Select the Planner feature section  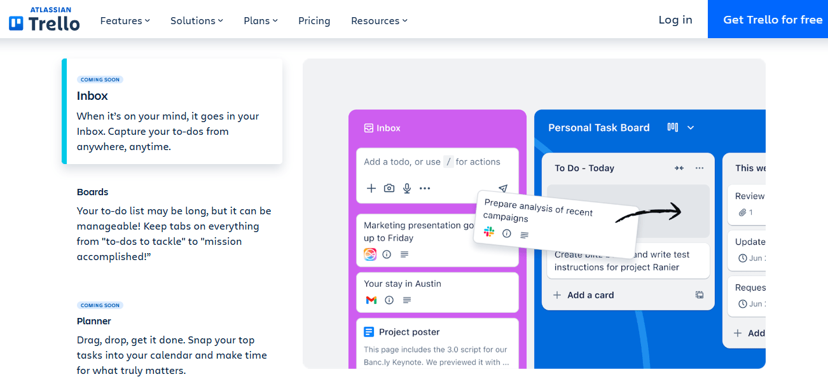(x=94, y=321)
